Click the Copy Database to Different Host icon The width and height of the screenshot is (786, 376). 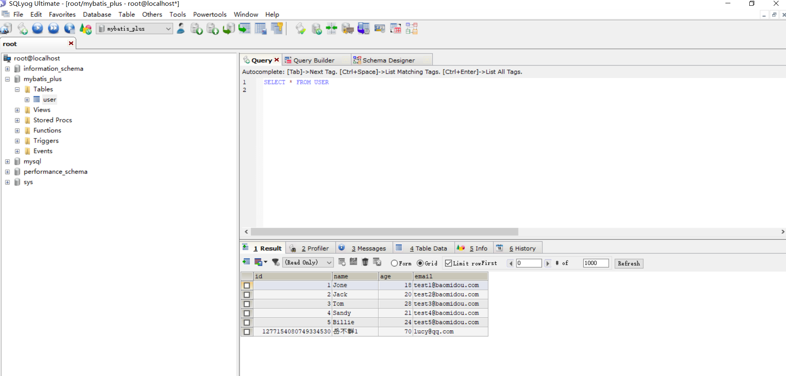coord(228,28)
